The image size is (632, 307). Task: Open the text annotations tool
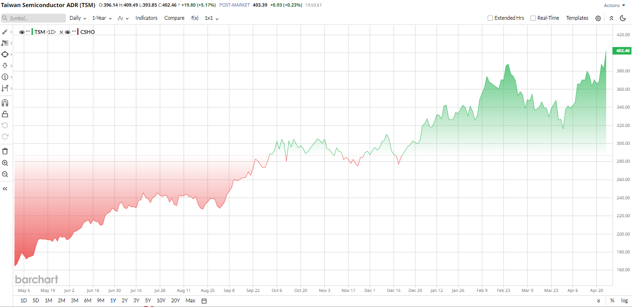pos(5,43)
